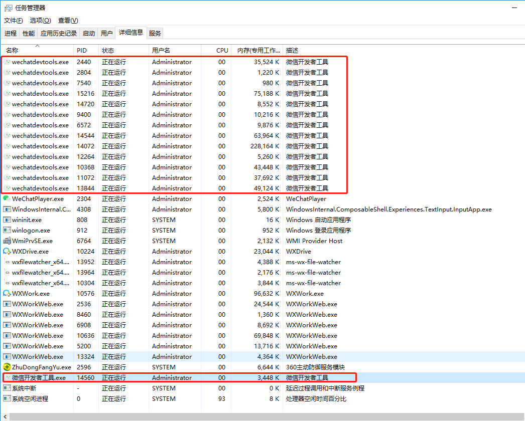Click the horizontal scrollbar left arrow
525x421 pixels.
point(5,416)
